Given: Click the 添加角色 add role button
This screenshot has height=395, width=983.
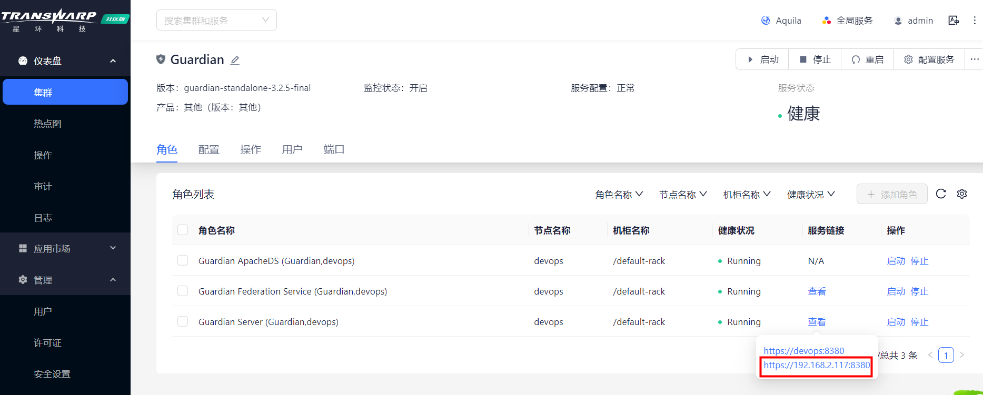Looking at the screenshot, I should [x=892, y=194].
